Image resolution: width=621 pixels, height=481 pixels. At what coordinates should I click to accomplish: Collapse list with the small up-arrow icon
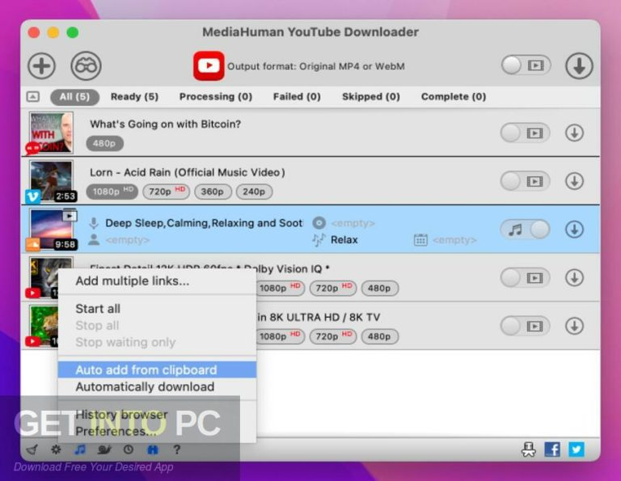33,96
